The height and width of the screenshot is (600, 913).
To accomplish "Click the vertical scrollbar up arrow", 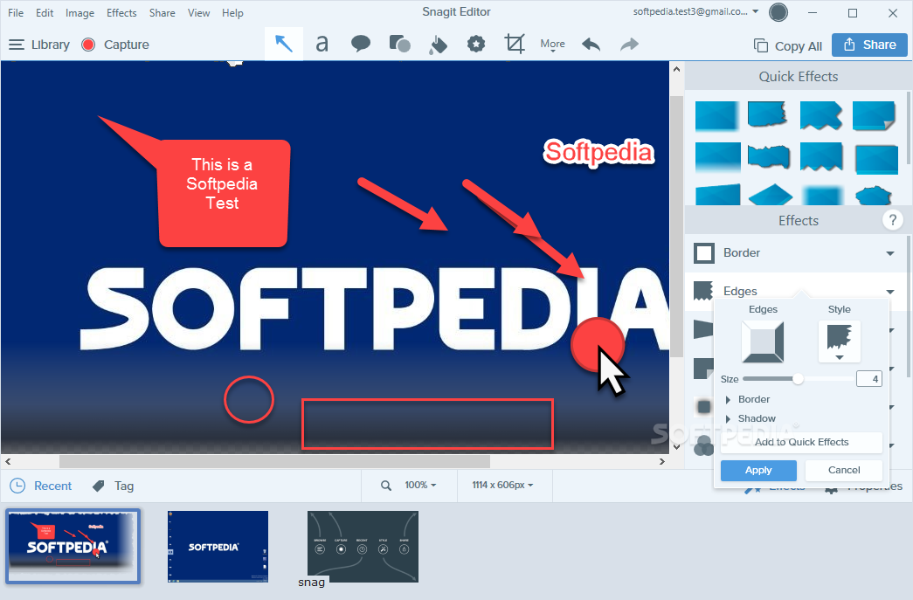I will click(676, 69).
